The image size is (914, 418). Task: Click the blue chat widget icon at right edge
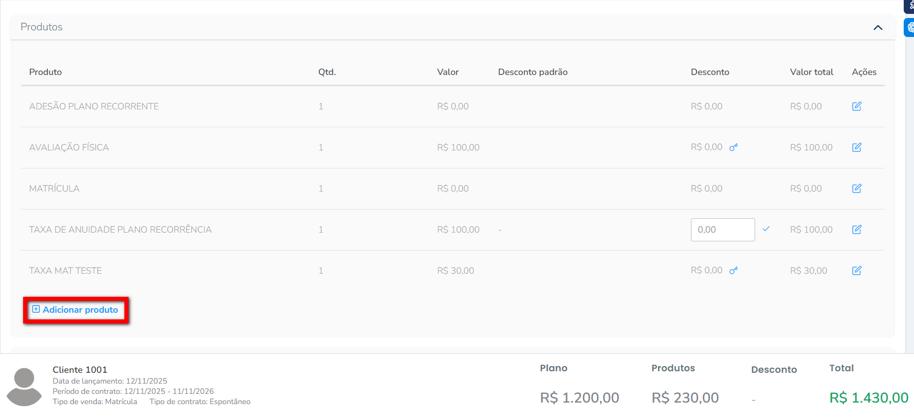click(910, 27)
